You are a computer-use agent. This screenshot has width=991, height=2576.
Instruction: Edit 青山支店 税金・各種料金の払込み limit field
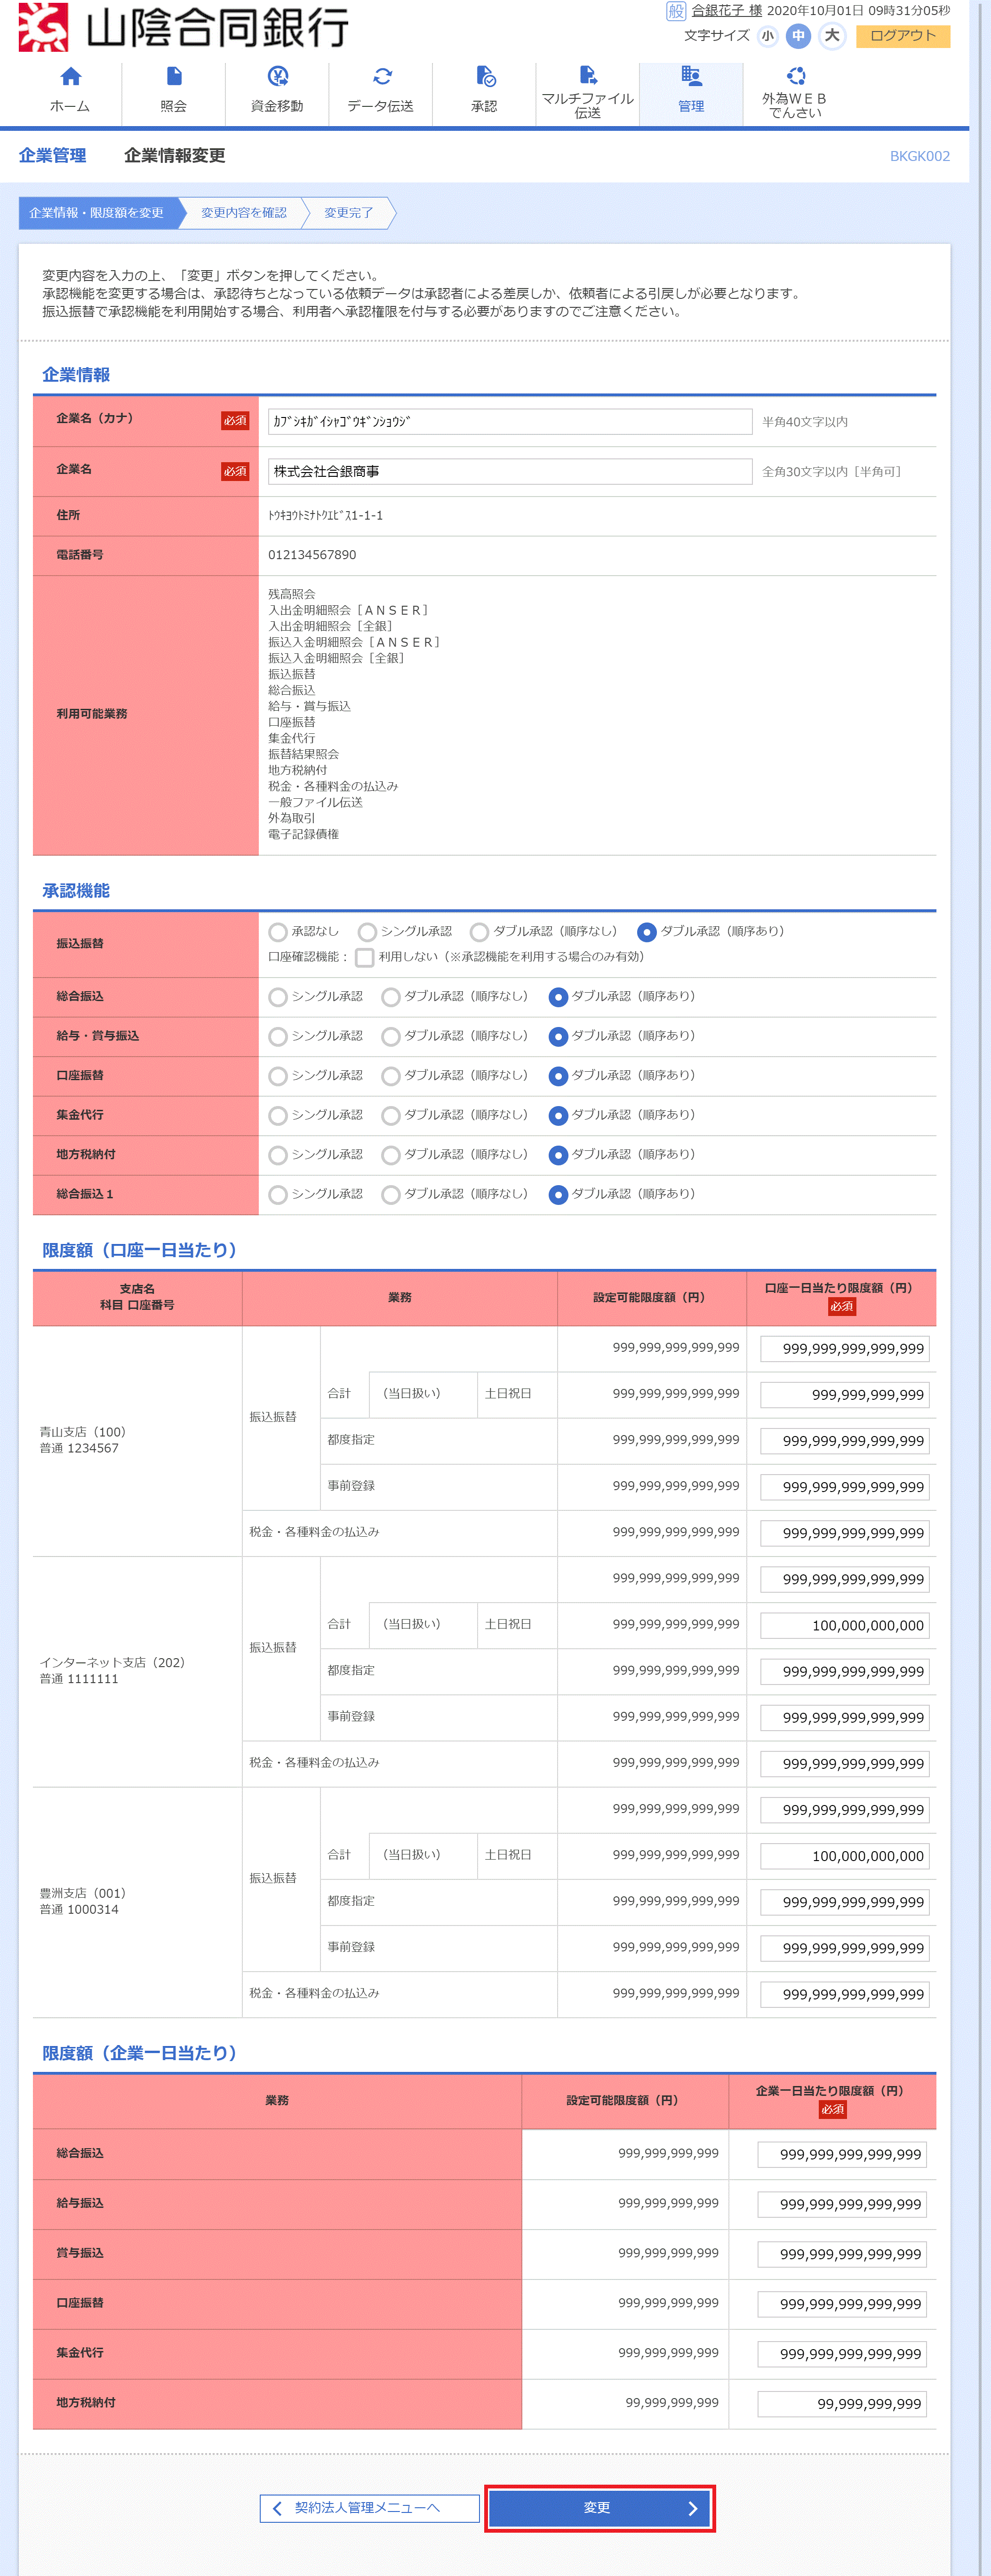pyautogui.click(x=845, y=1533)
